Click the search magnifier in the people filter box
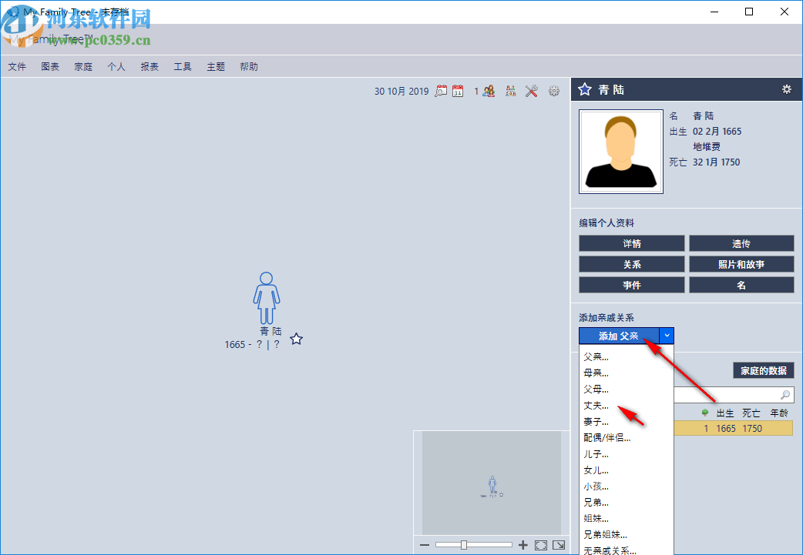 click(785, 395)
